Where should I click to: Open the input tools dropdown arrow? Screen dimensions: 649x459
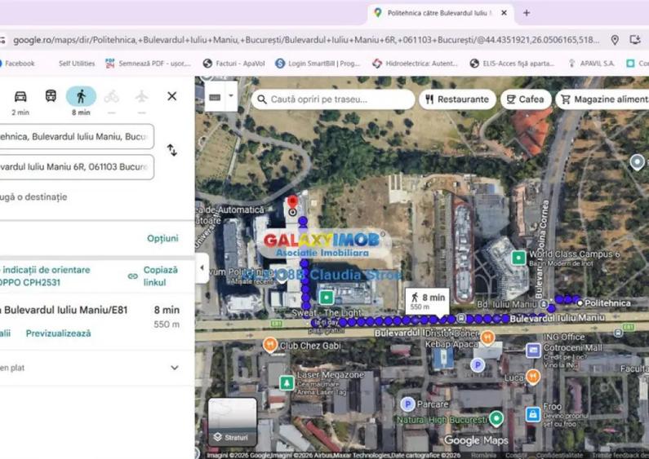pyautogui.click(x=231, y=95)
